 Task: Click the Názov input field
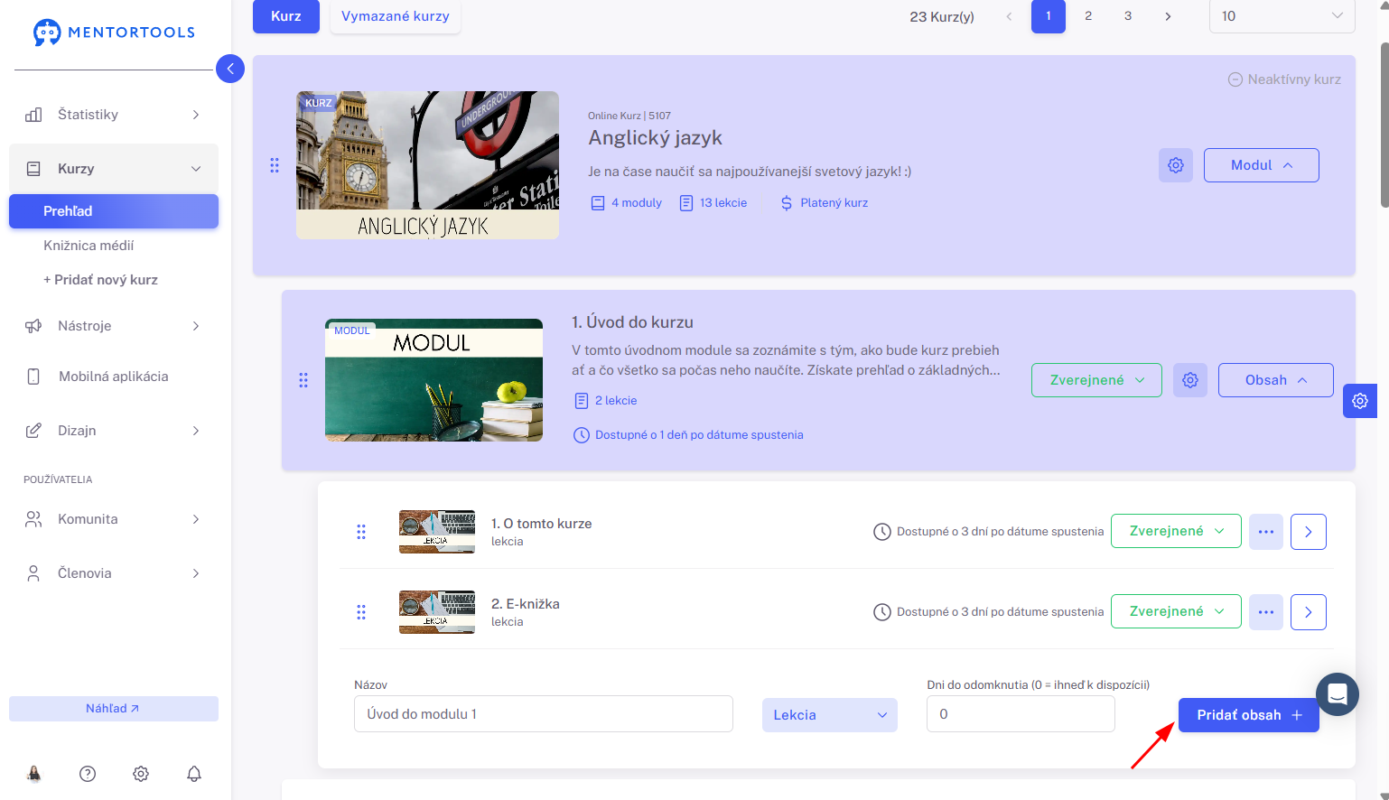click(544, 714)
